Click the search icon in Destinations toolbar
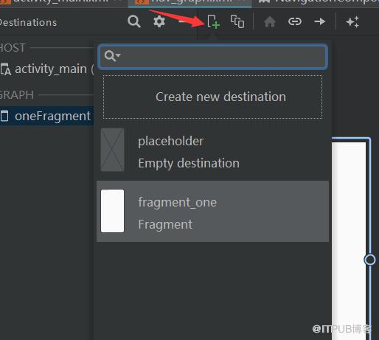This screenshot has width=379, height=340. 134,21
